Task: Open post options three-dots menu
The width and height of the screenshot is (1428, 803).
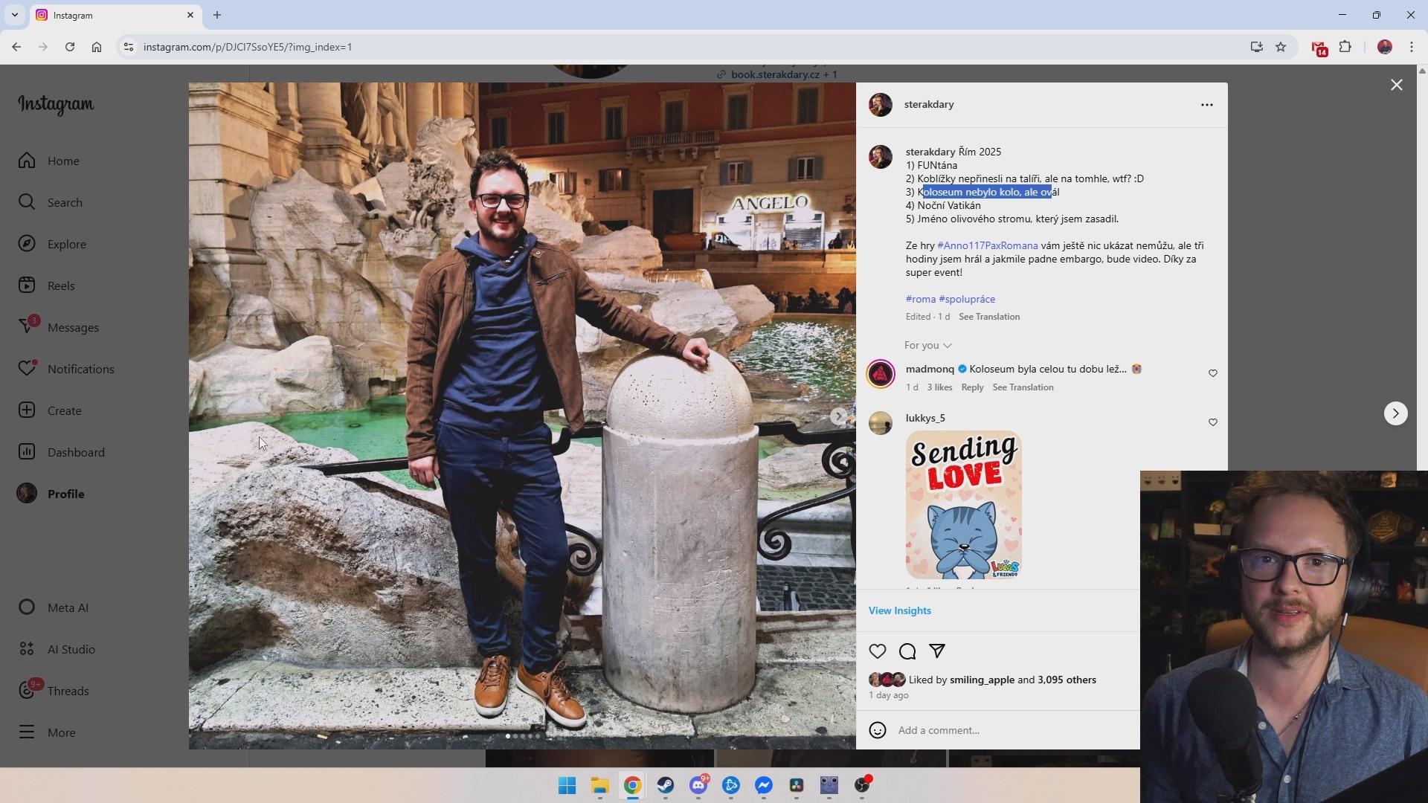Action: click(x=1206, y=105)
